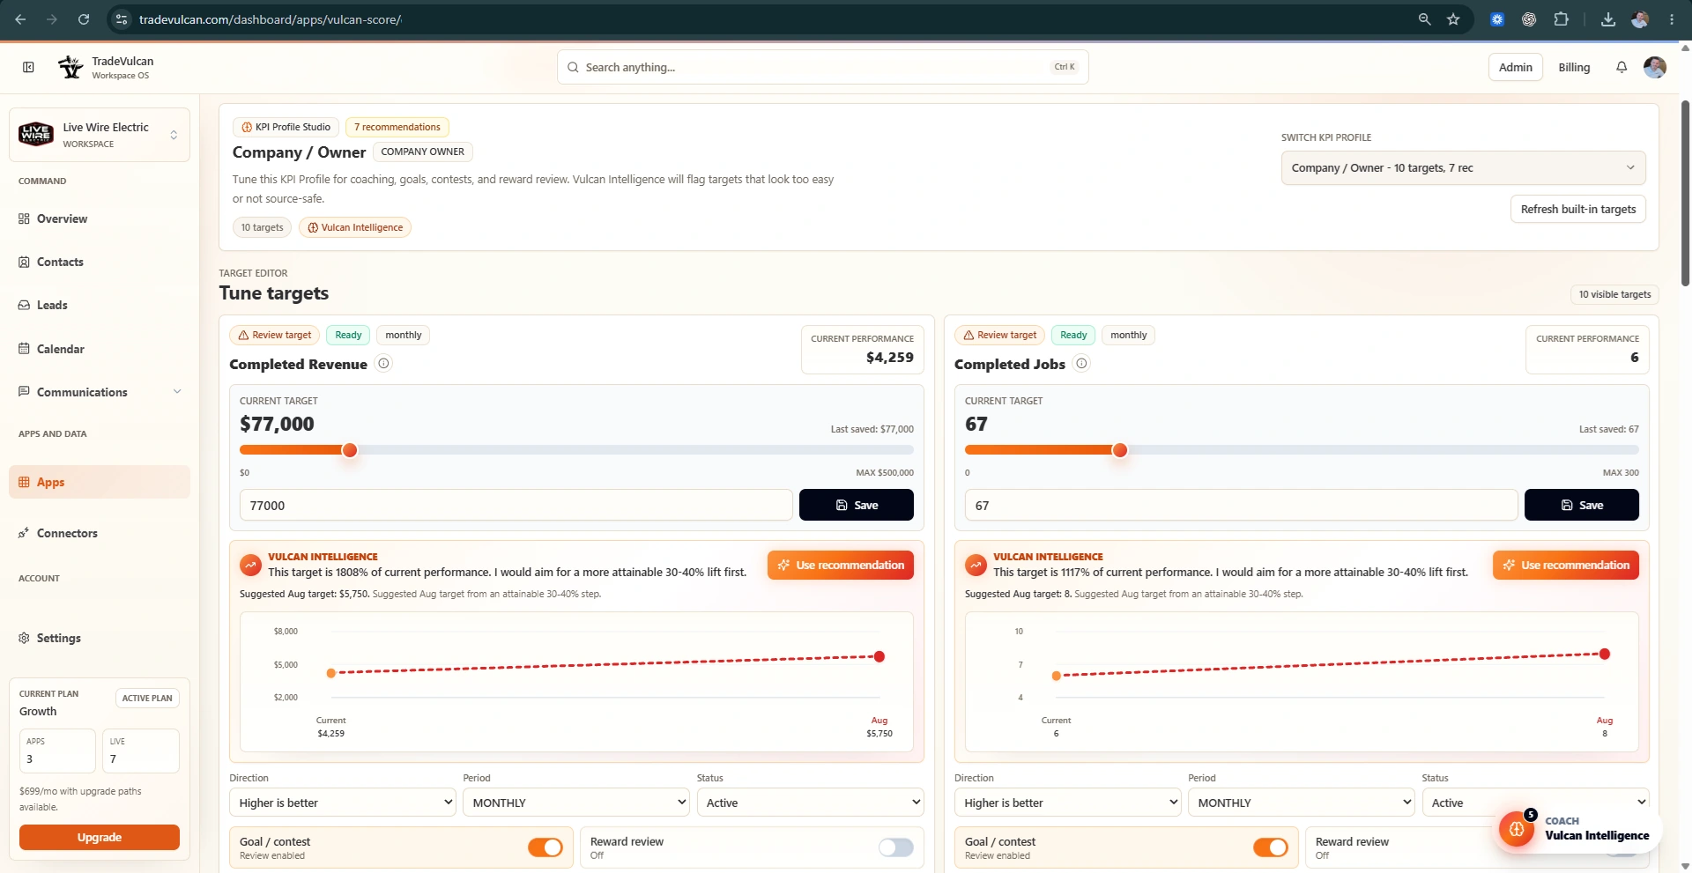Click Refresh built-in targets
This screenshot has height=873, width=1692.
tap(1577, 209)
